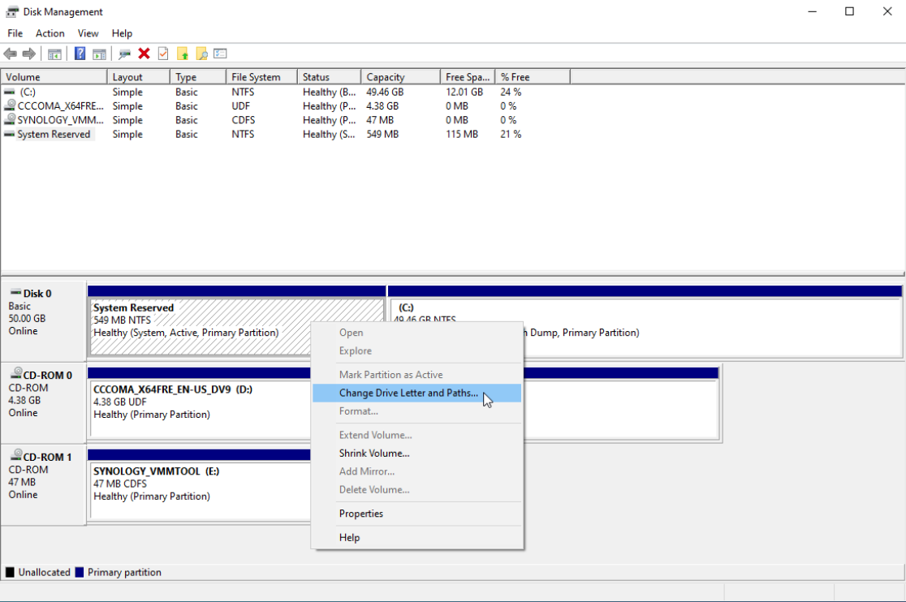Viewport: 906px width, 602px height.
Task: Click the Properties checkmark page icon
Action: tap(163, 54)
